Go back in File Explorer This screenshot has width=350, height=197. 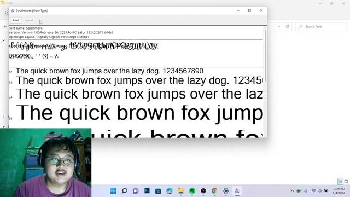pyautogui.click(x=5, y=27)
